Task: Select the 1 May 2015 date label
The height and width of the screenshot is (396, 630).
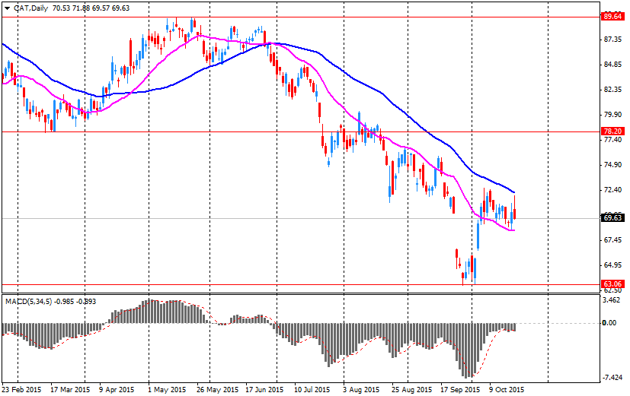Action: coord(167,390)
